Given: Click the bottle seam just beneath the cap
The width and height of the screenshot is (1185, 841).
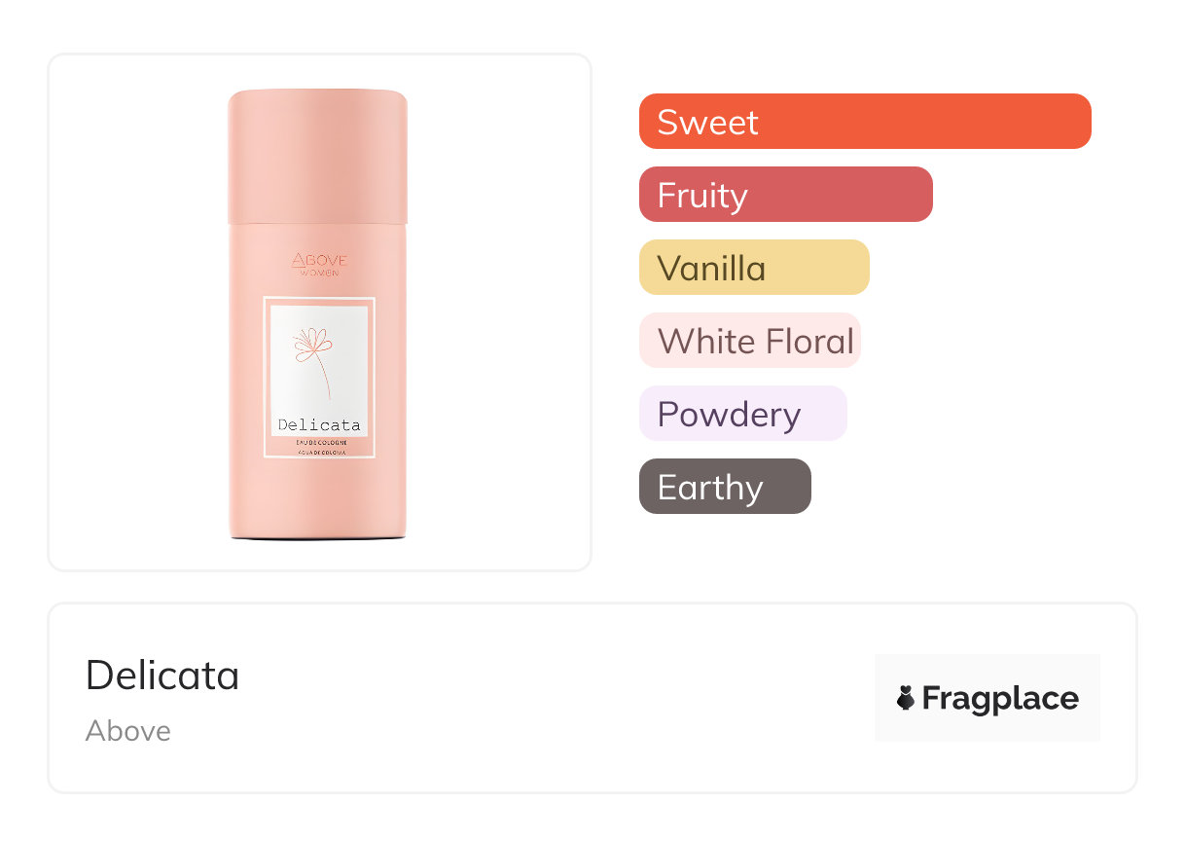Looking at the screenshot, I should coord(318,224).
